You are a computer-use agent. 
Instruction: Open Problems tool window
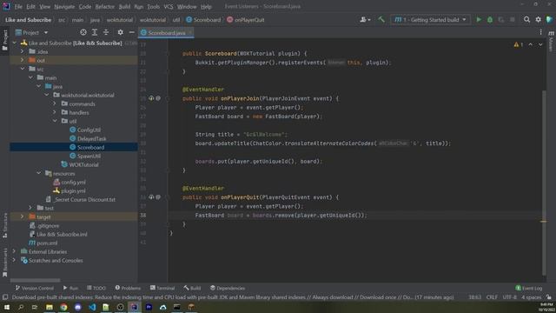pyautogui.click(x=128, y=288)
